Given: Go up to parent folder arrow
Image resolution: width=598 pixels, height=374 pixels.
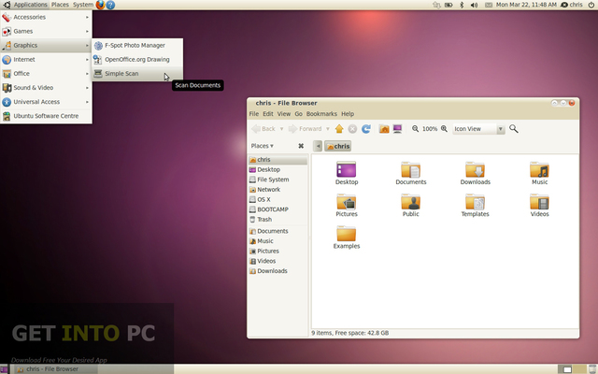Looking at the screenshot, I should pyautogui.click(x=339, y=129).
